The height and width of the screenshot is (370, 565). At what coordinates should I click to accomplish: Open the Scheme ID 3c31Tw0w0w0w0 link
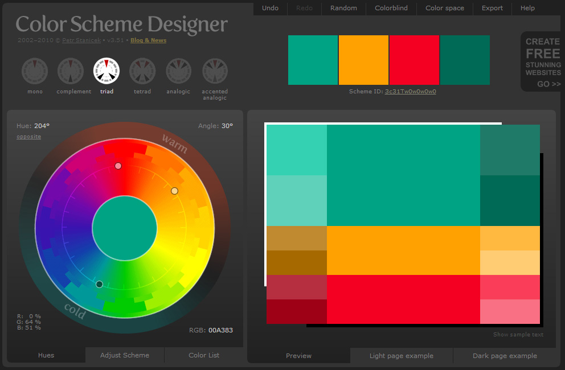pos(411,92)
